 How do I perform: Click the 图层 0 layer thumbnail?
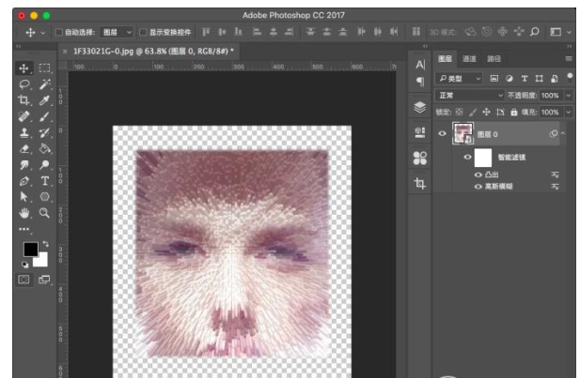point(462,135)
